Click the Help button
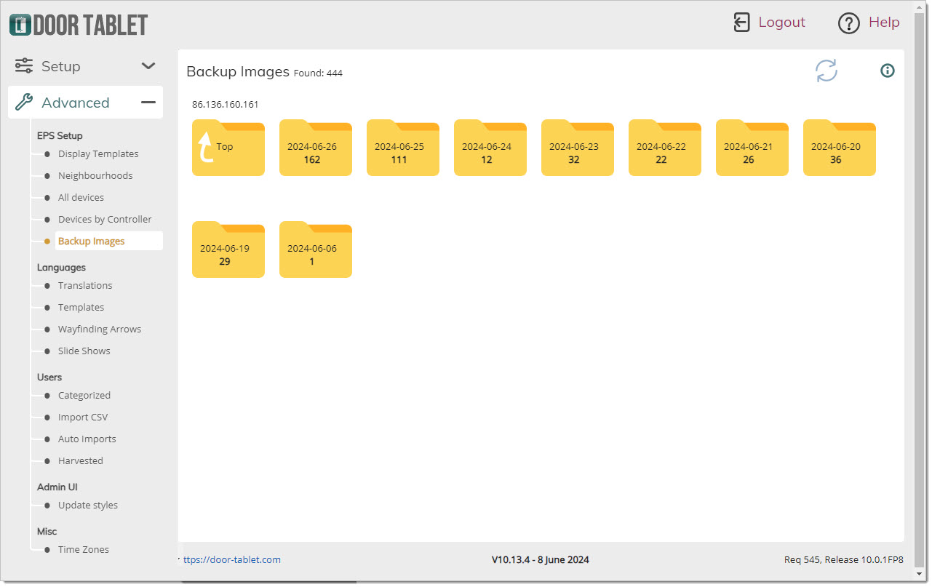This screenshot has width=932, height=587. coord(869,23)
